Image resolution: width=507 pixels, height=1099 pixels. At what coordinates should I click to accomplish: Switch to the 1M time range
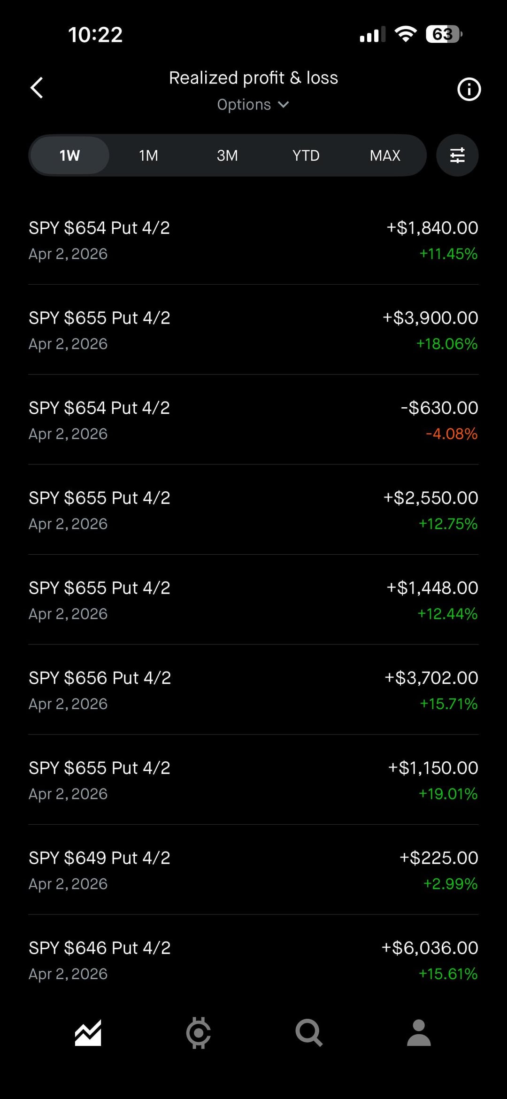148,155
